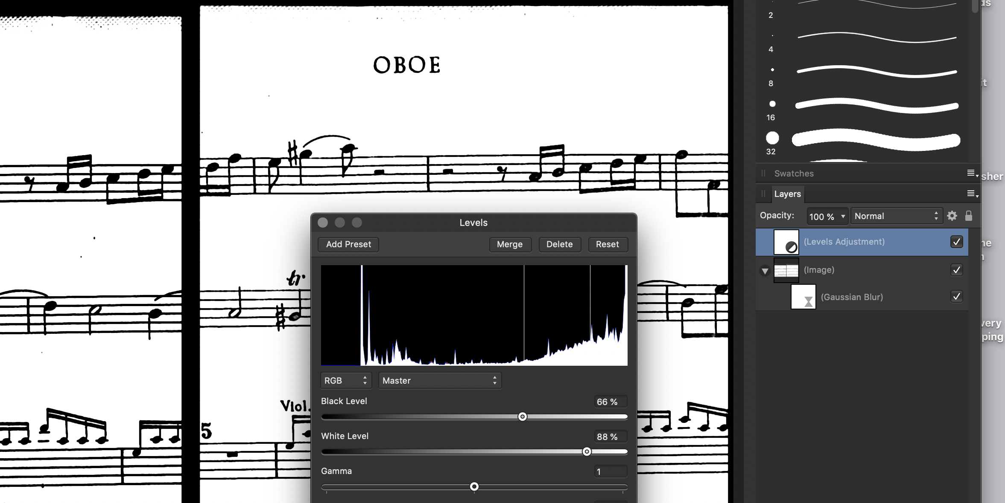
Task: Click the Delete button in Levels
Action: pos(559,244)
